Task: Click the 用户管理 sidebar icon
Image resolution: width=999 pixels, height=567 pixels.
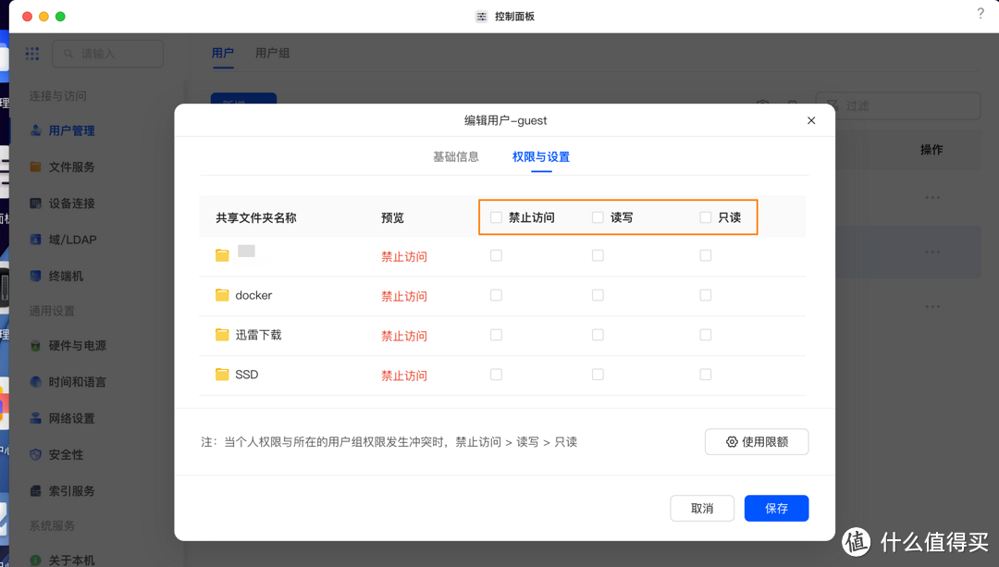Action: tap(36, 131)
